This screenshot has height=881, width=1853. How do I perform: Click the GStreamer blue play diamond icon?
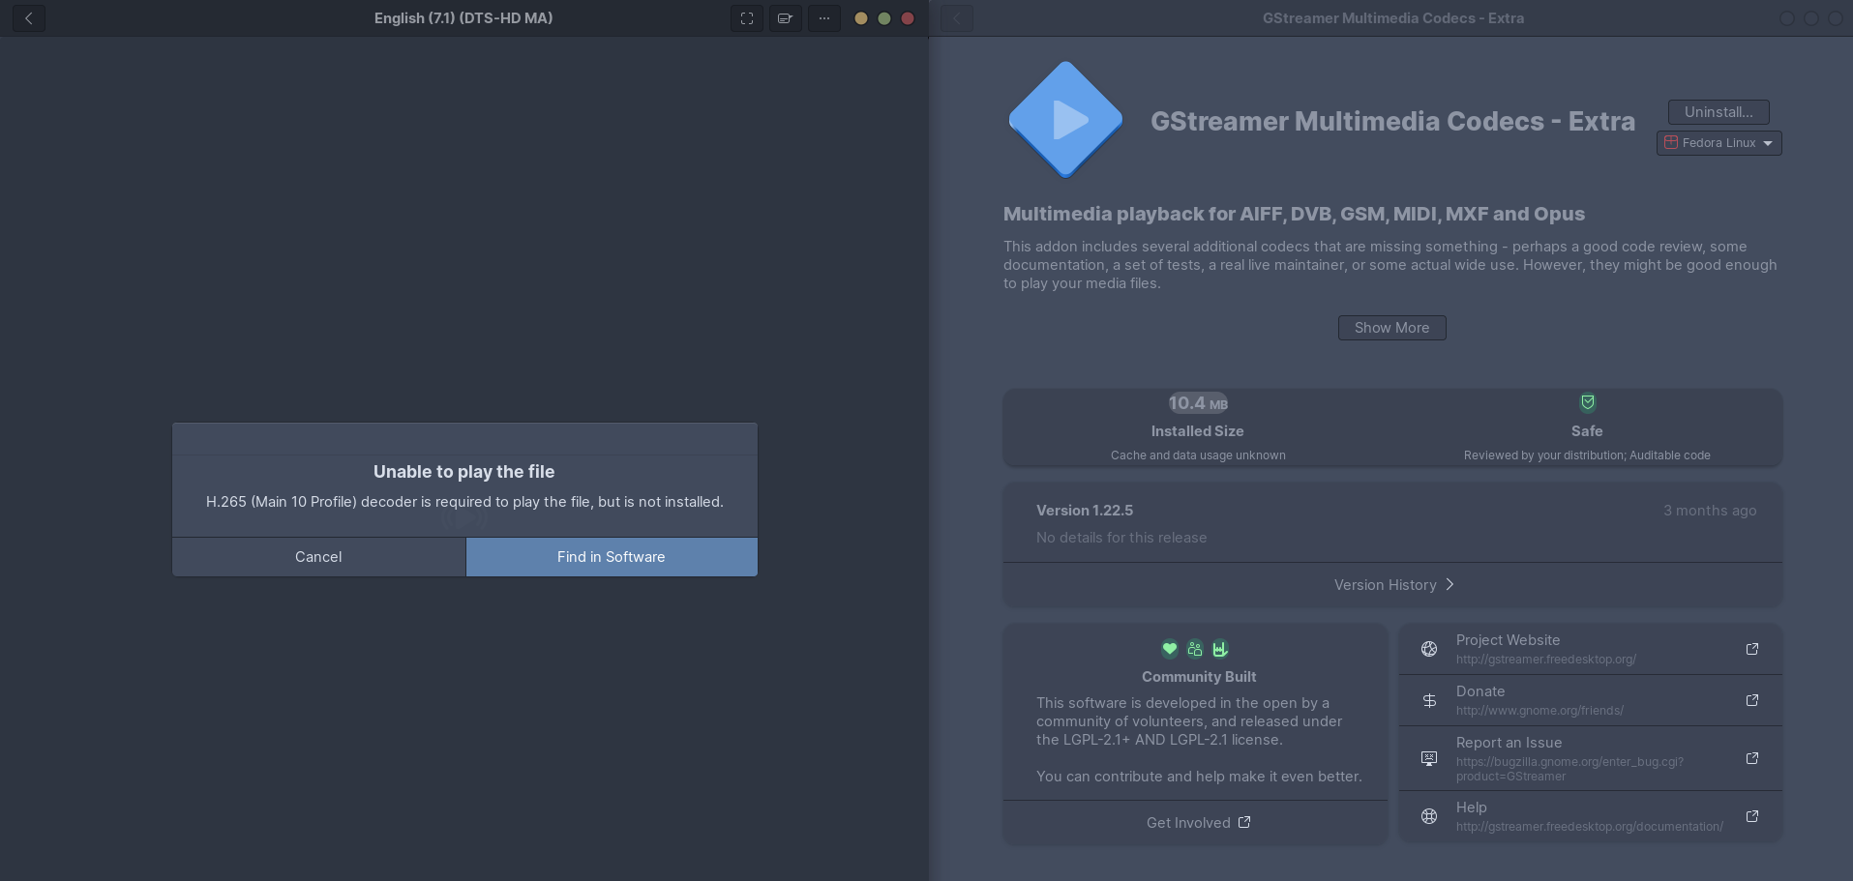pyautogui.click(x=1065, y=120)
